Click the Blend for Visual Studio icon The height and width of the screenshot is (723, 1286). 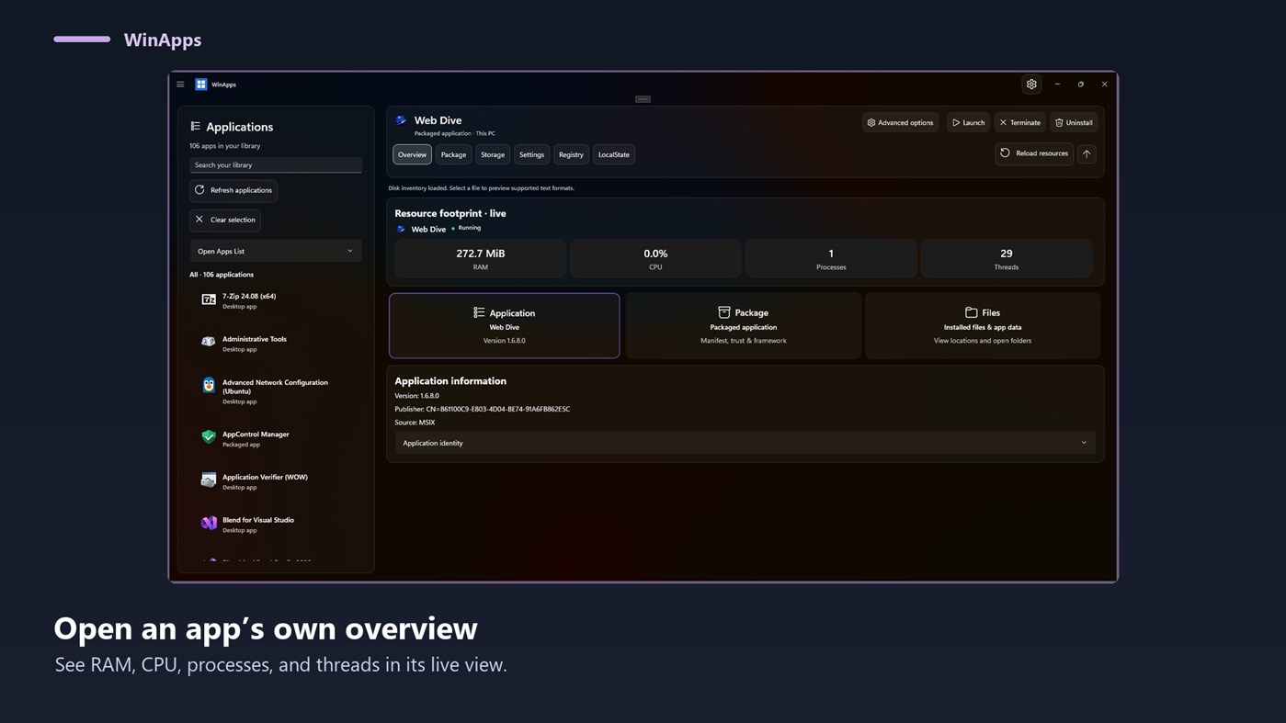[209, 524]
